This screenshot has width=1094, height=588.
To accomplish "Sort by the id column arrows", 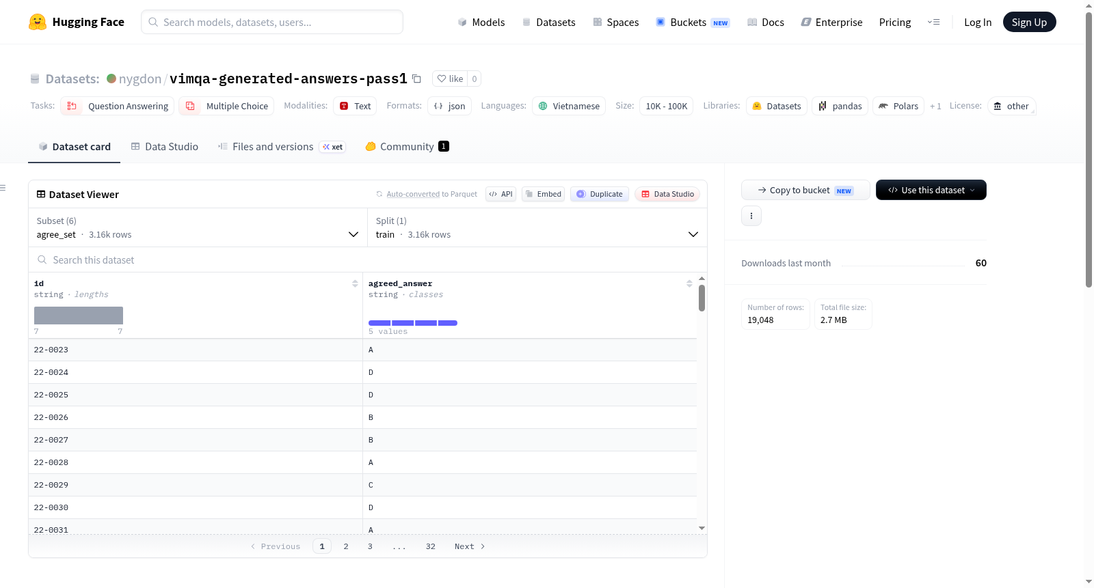I will pyautogui.click(x=355, y=283).
